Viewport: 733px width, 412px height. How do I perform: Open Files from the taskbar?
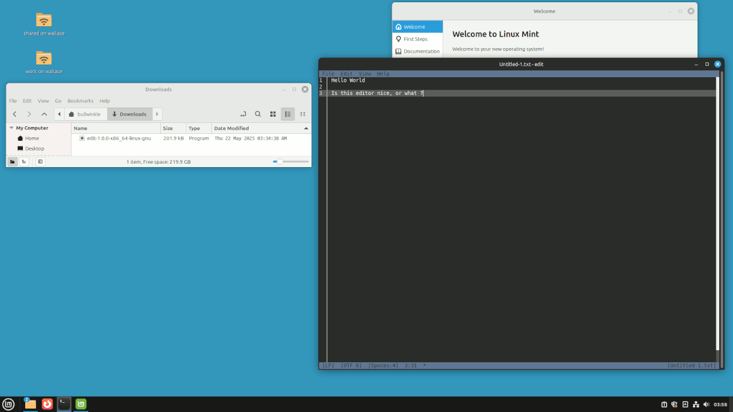30,404
